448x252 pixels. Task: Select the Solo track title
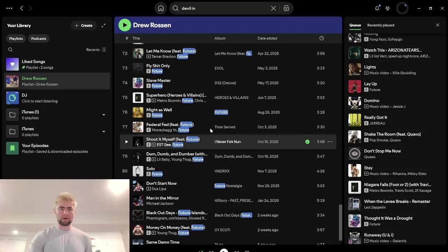(x=150, y=169)
